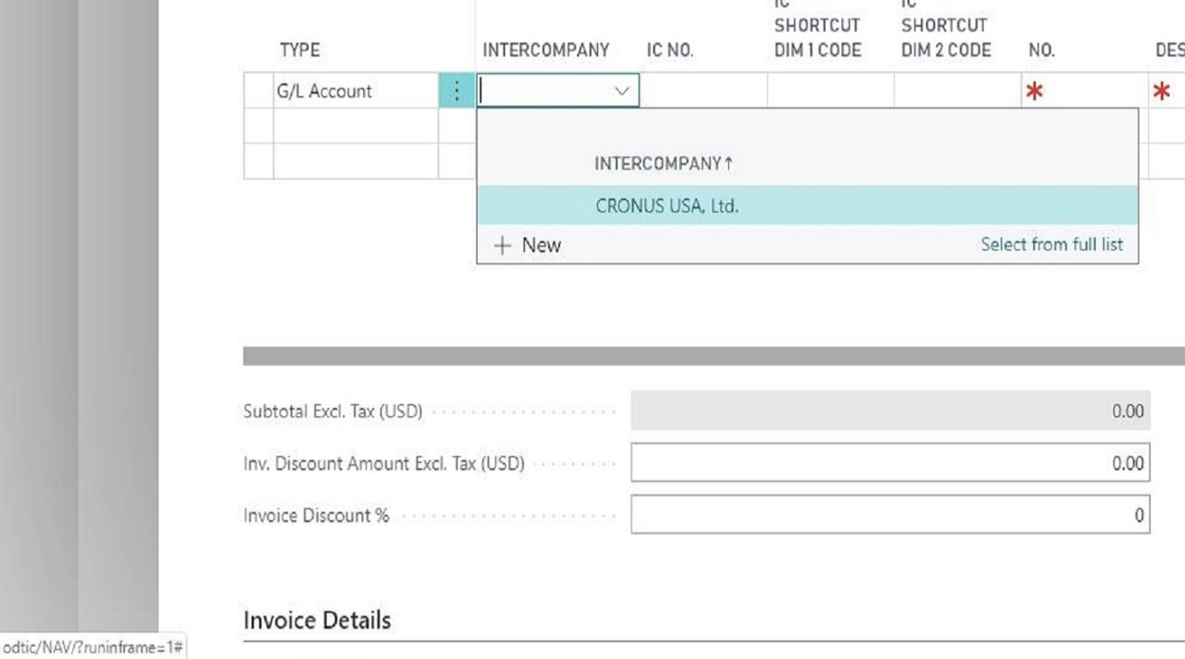Viewport: 1185px width, 659px height.
Task: Click the IC No. cell in first row
Action: 703,91
